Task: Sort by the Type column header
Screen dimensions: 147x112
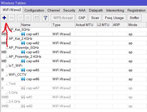Action: pyautogui.click(x=63, y=25)
